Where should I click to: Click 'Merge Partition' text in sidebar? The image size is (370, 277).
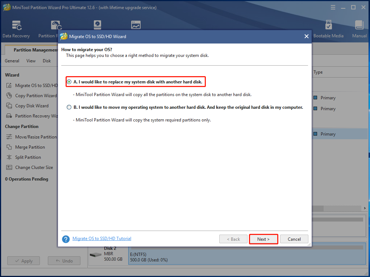click(30, 147)
